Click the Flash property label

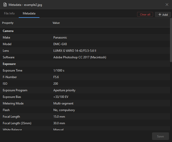[x=6, y=110]
